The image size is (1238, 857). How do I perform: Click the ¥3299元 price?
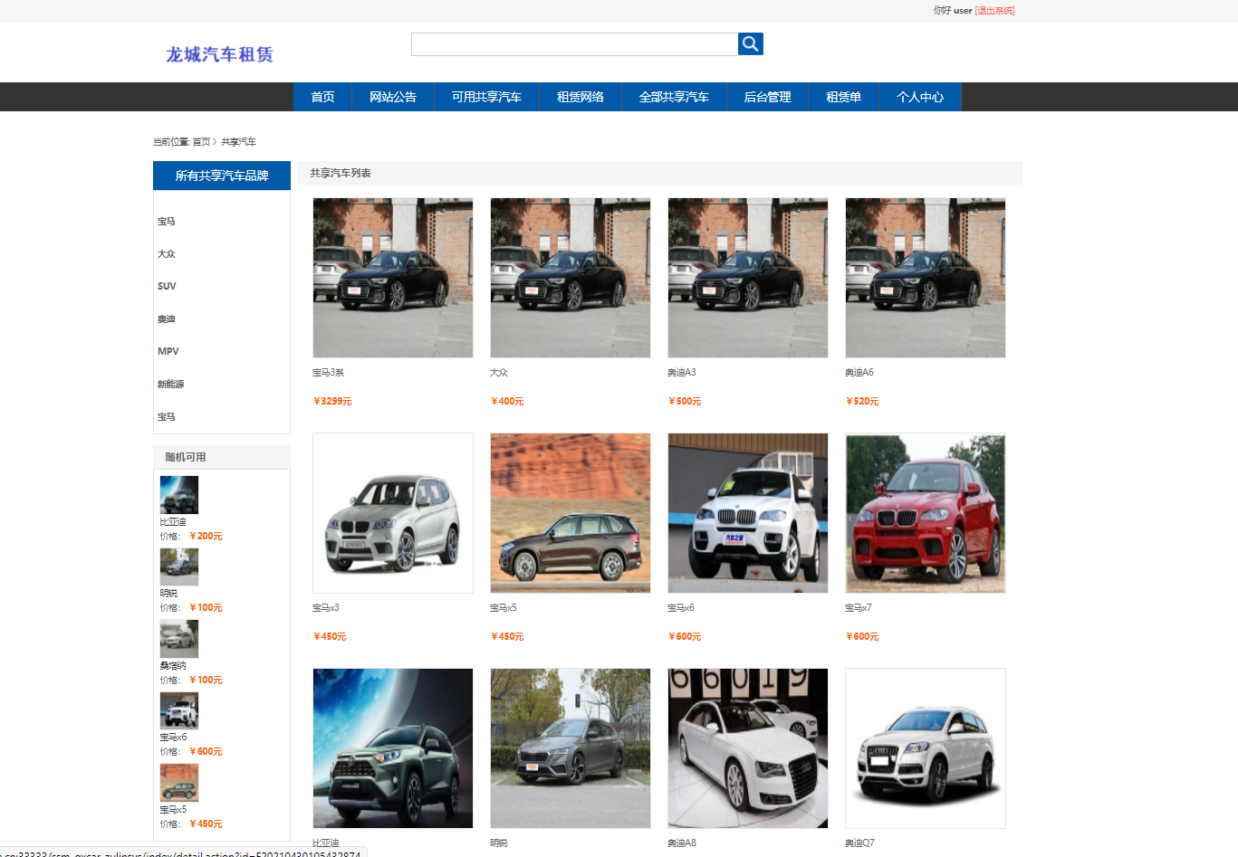pyautogui.click(x=332, y=402)
